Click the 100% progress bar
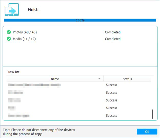The image size is (160, 138). [x=80, y=20]
